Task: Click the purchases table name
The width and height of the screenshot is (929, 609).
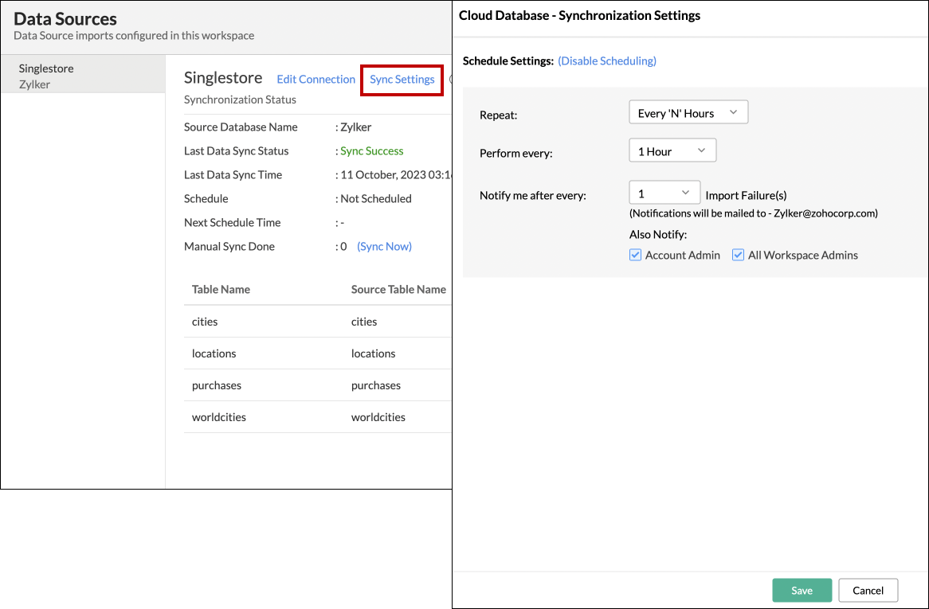Action: (216, 385)
